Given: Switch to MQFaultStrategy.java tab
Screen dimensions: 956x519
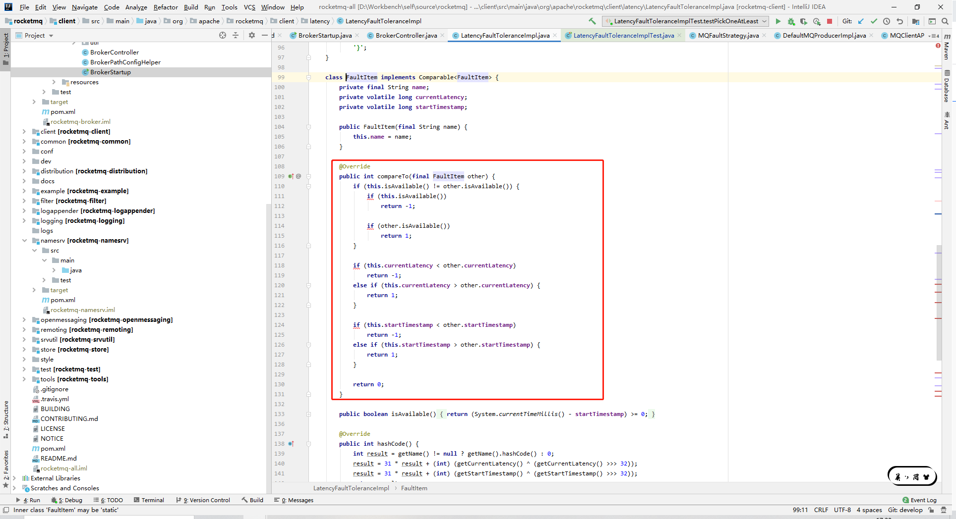Looking at the screenshot, I should click(728, 36).
